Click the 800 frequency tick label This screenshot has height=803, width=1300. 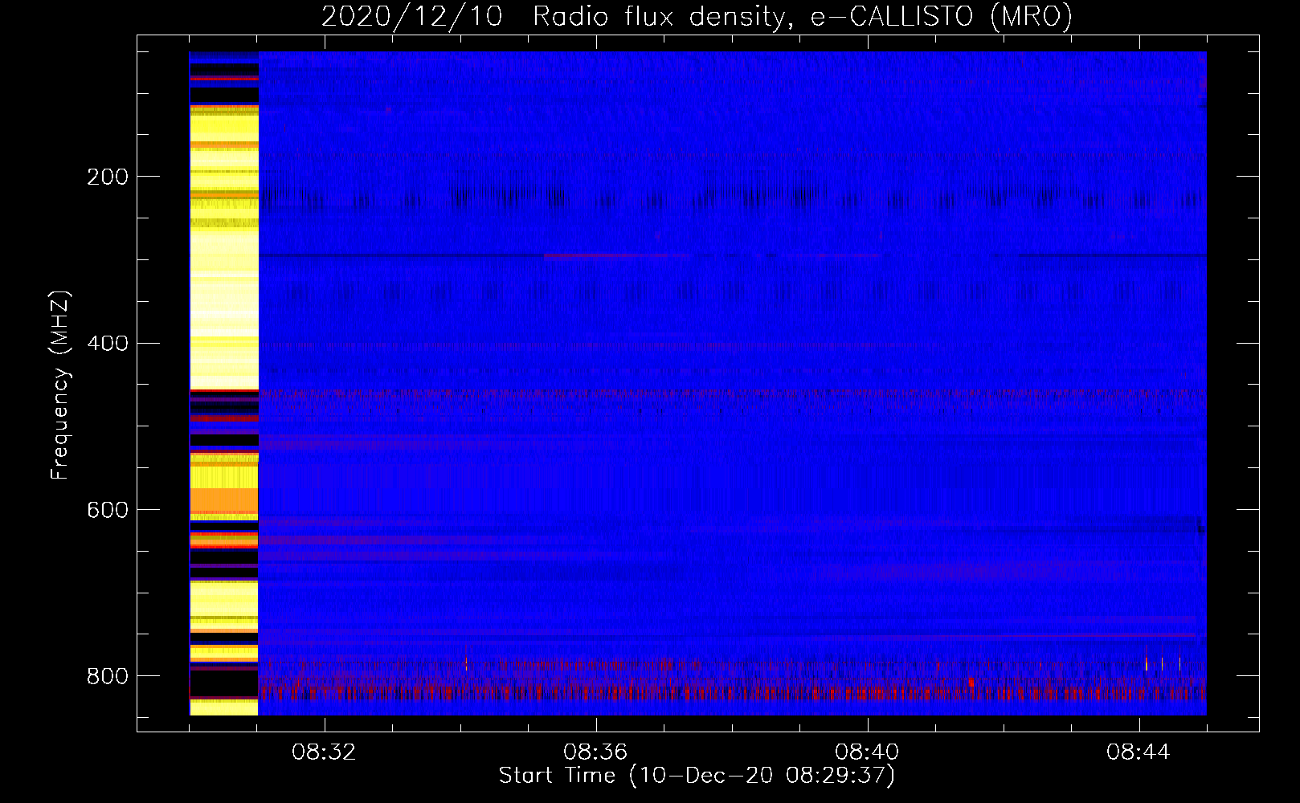click(108, 676)
